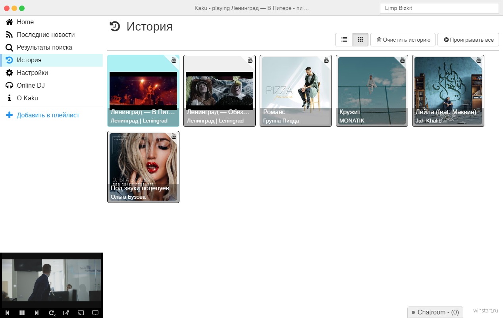Click the YouTube badge on Ленинград — В Питере
Screen dimensions: 503x318
[173, 60]
